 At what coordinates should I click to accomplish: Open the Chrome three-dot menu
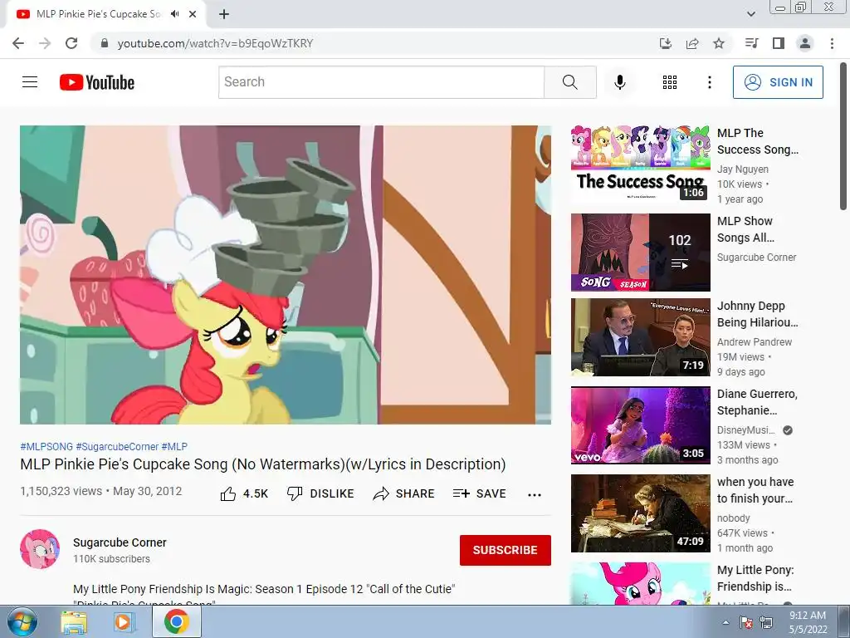[x=832, y=43]
